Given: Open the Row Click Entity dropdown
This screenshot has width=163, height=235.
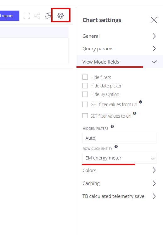Looking at the screenshot, I should (x=120, y=158).
